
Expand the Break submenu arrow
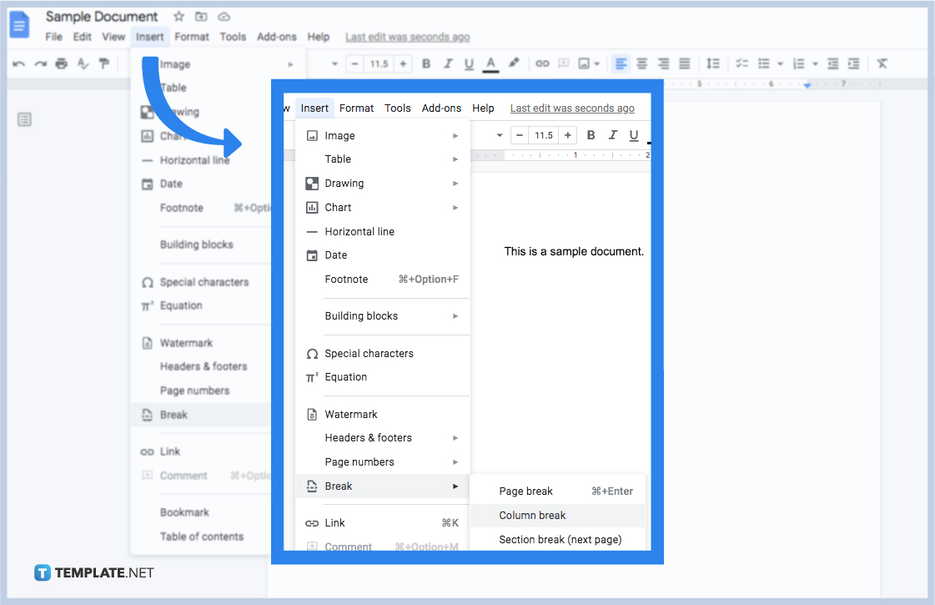456,486
